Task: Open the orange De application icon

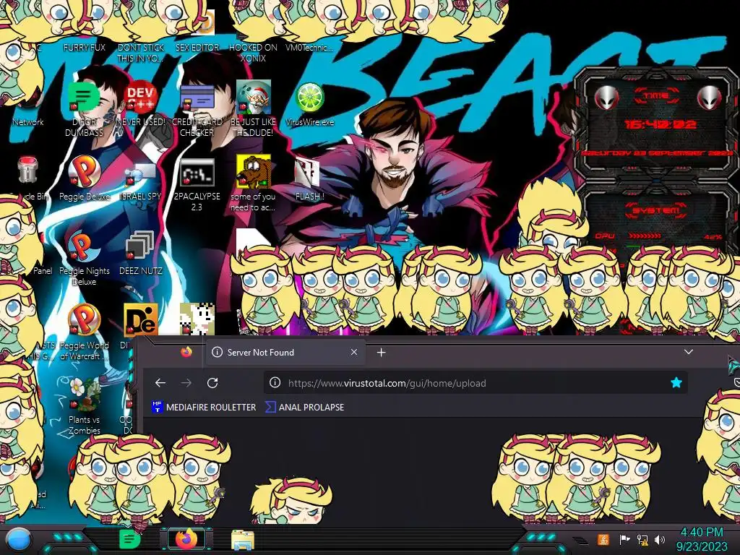Action: pyautogui.click(x=141, y=319)
